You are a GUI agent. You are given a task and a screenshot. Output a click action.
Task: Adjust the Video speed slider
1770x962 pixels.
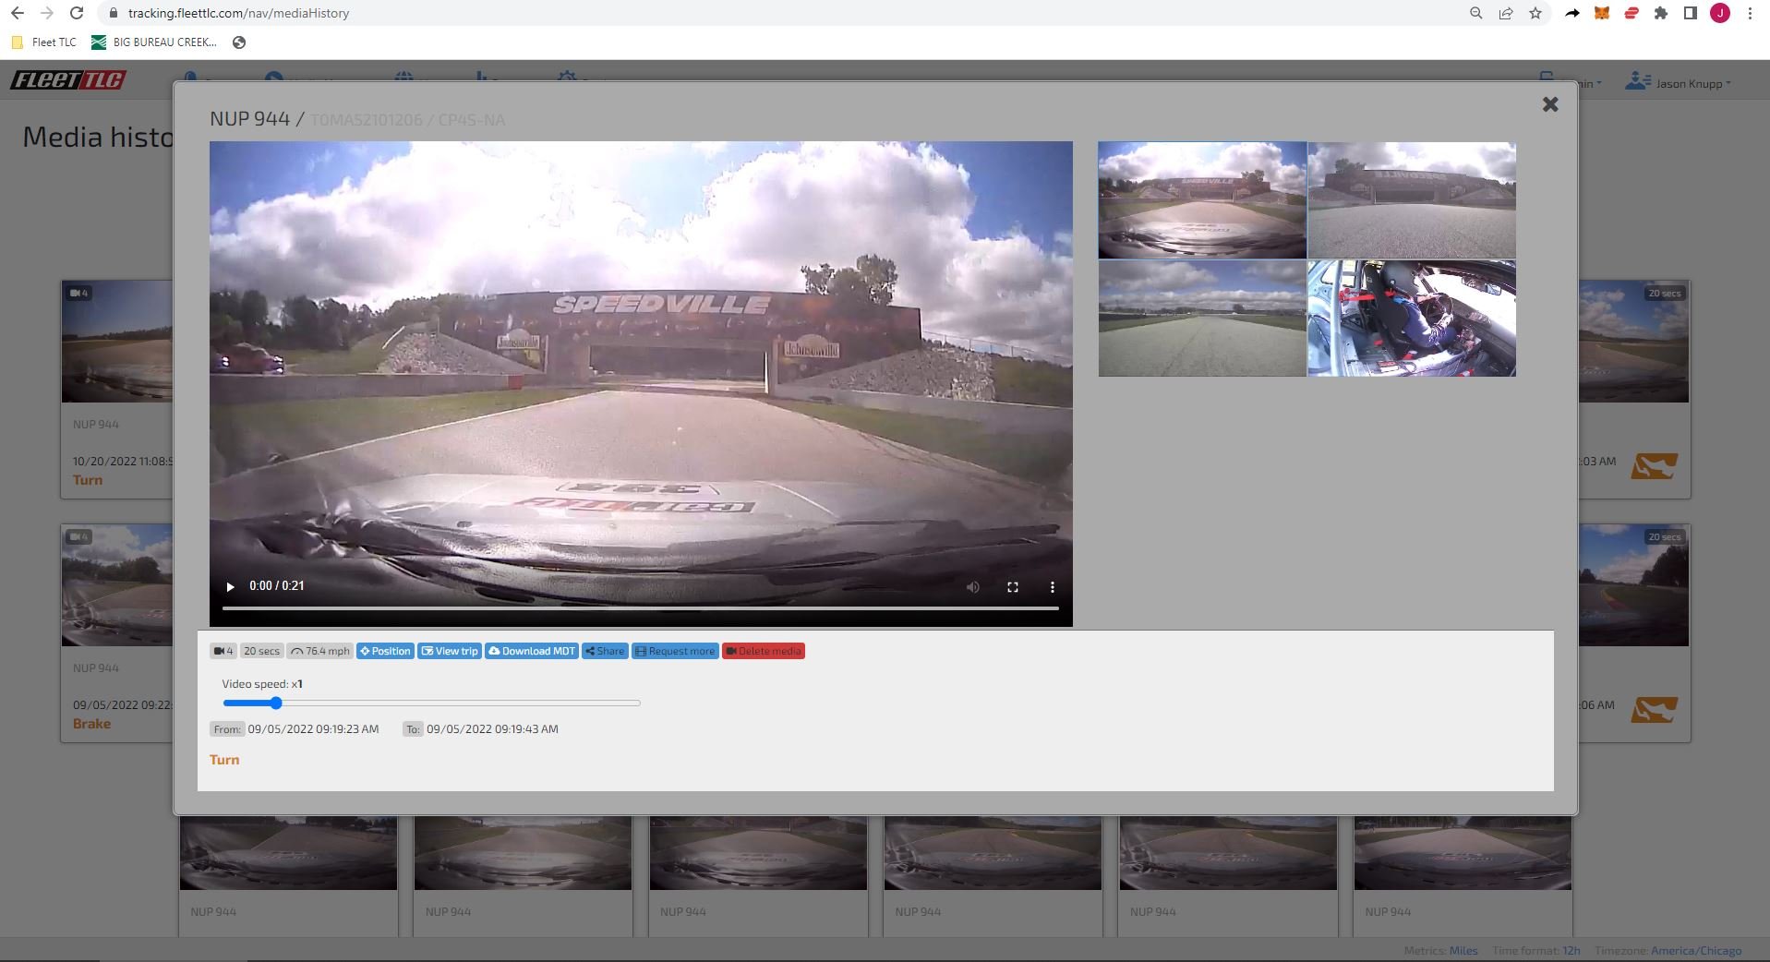click(x=431, y=703)
